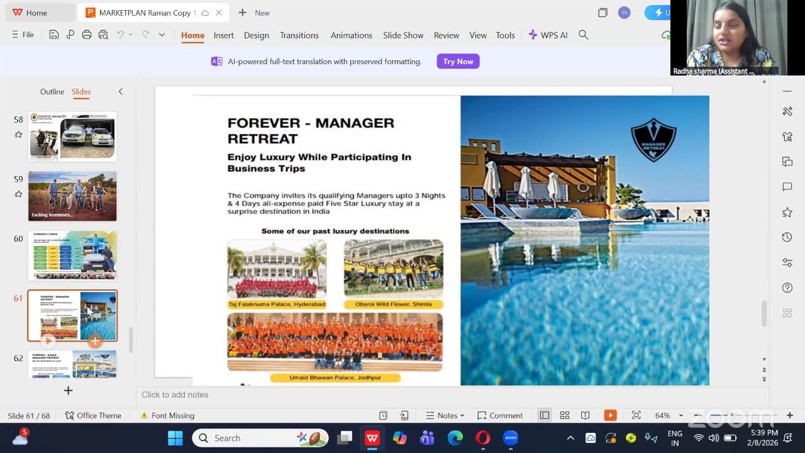Click the Save icon in quick access toolbar

(x=54, y=35)
